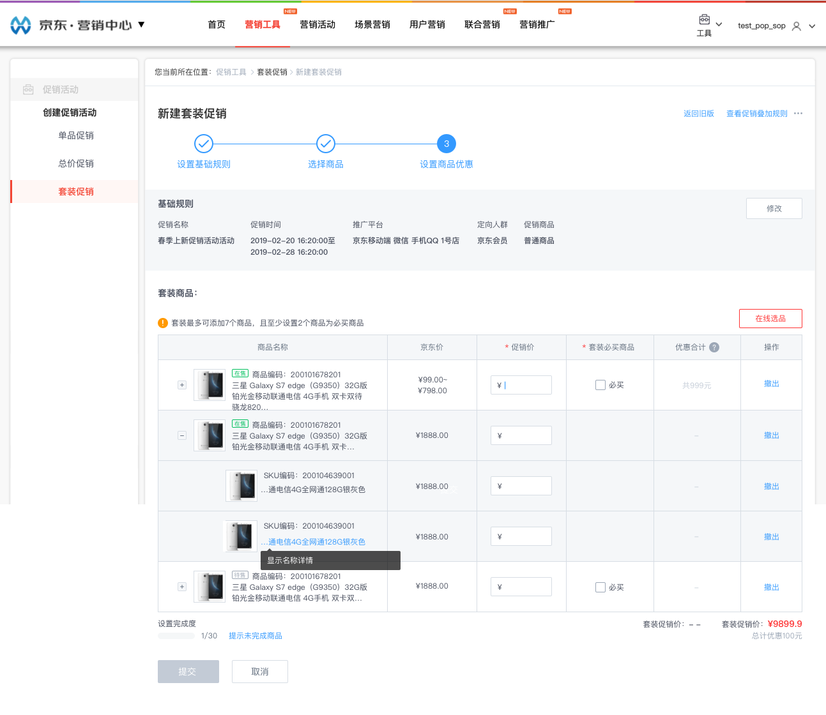Focus 促销价 input of second SKU row
The image size is (826, 715).
pos(521,536)
